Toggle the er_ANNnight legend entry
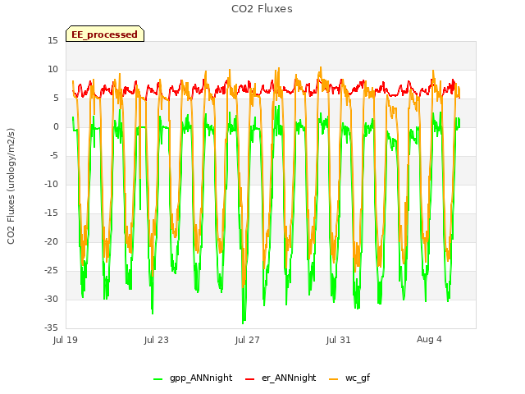The image size is (525, 394). pyautogui.click(x=281, y=378)
